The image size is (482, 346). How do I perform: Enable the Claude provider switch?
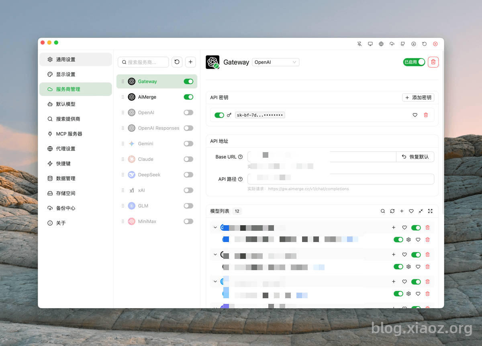click(x=188, y=159)
